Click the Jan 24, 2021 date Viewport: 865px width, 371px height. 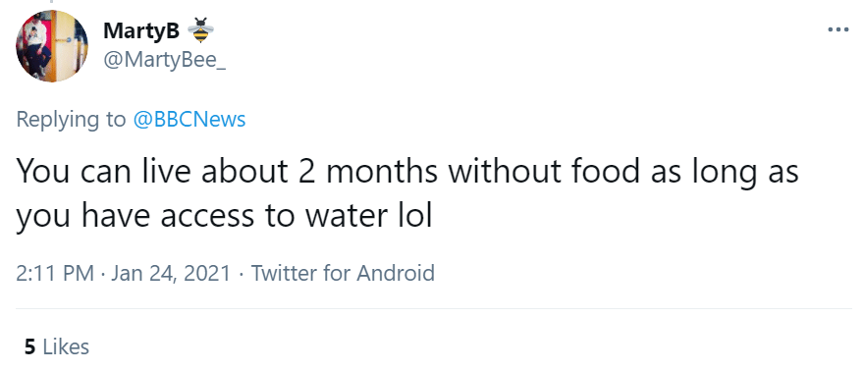(x=171, y=273)
